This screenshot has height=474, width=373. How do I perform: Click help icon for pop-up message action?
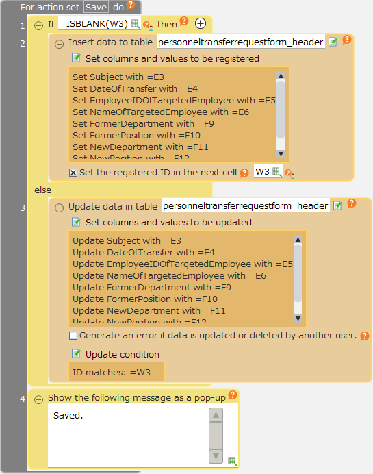pyautogui.click(x=232, y=395)
